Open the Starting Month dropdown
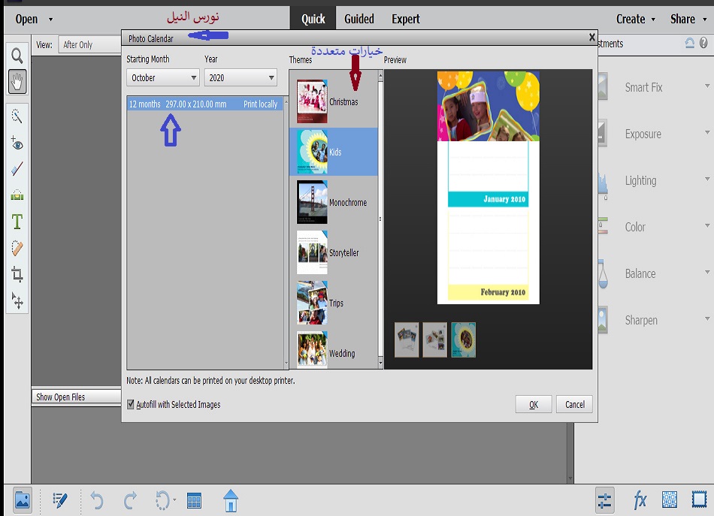714x516 pixels. 162,77
